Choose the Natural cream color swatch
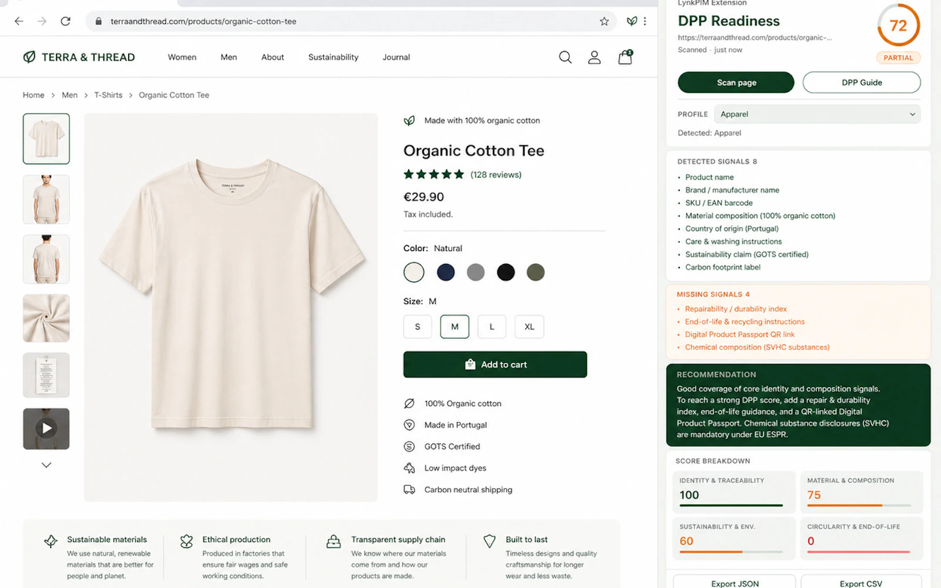Image resolution: width=941 pixels, height=588 pixels. (x=414, y=272)
